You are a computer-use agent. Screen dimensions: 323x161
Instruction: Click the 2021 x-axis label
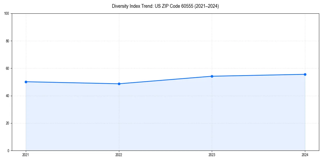pos(26,155)
